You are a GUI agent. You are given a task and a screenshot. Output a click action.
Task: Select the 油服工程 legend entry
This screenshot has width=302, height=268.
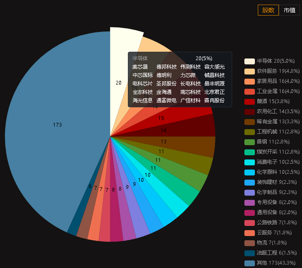click(270, 253)
